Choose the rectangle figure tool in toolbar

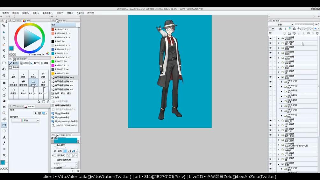[x=4, y=125]
